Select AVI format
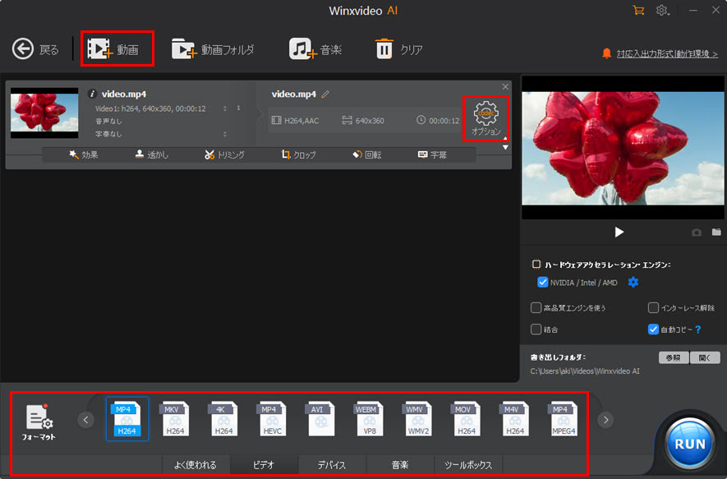This screenshot has height=479, width=727. 320,419
